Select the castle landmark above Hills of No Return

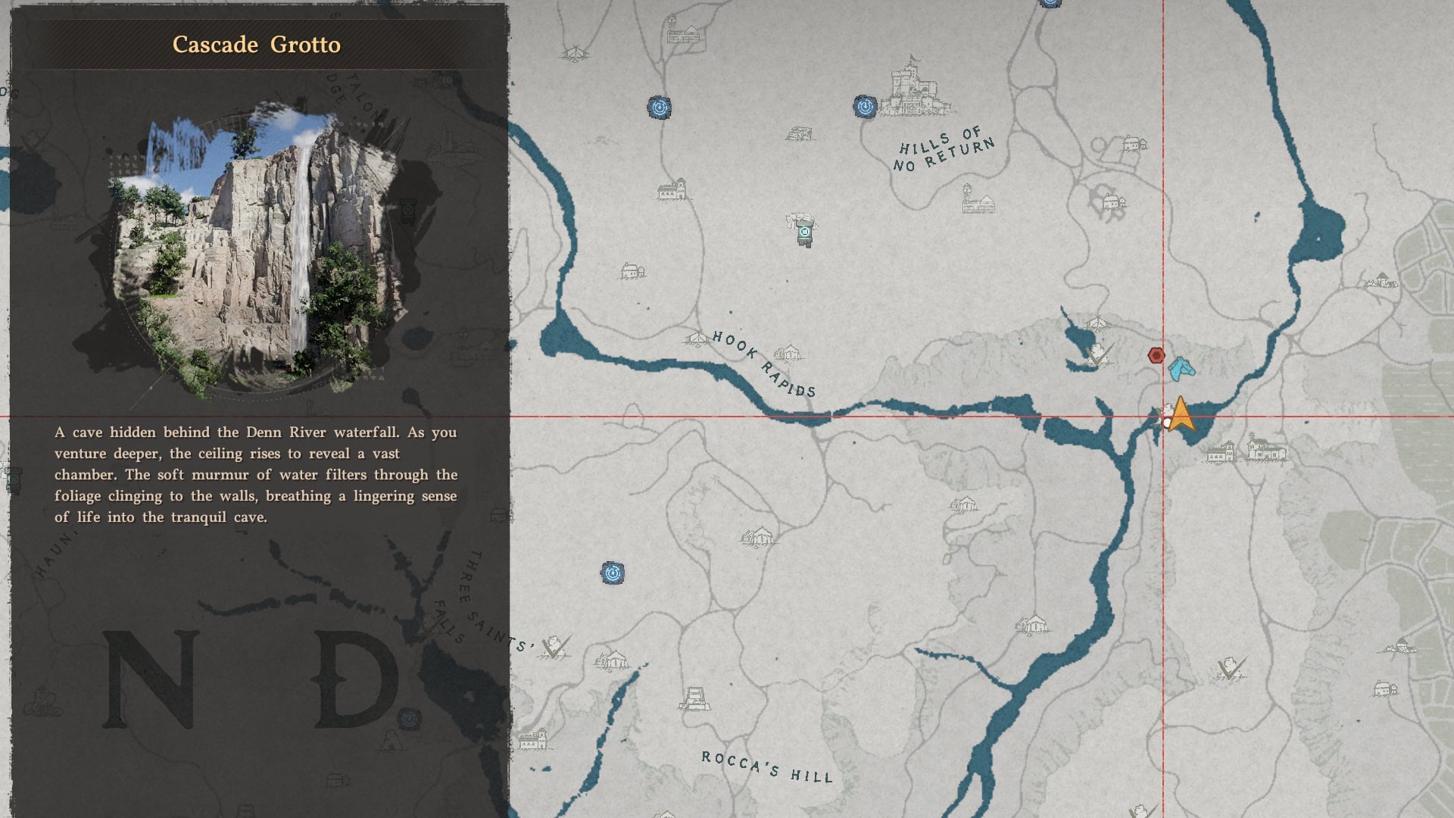(916, 89)
